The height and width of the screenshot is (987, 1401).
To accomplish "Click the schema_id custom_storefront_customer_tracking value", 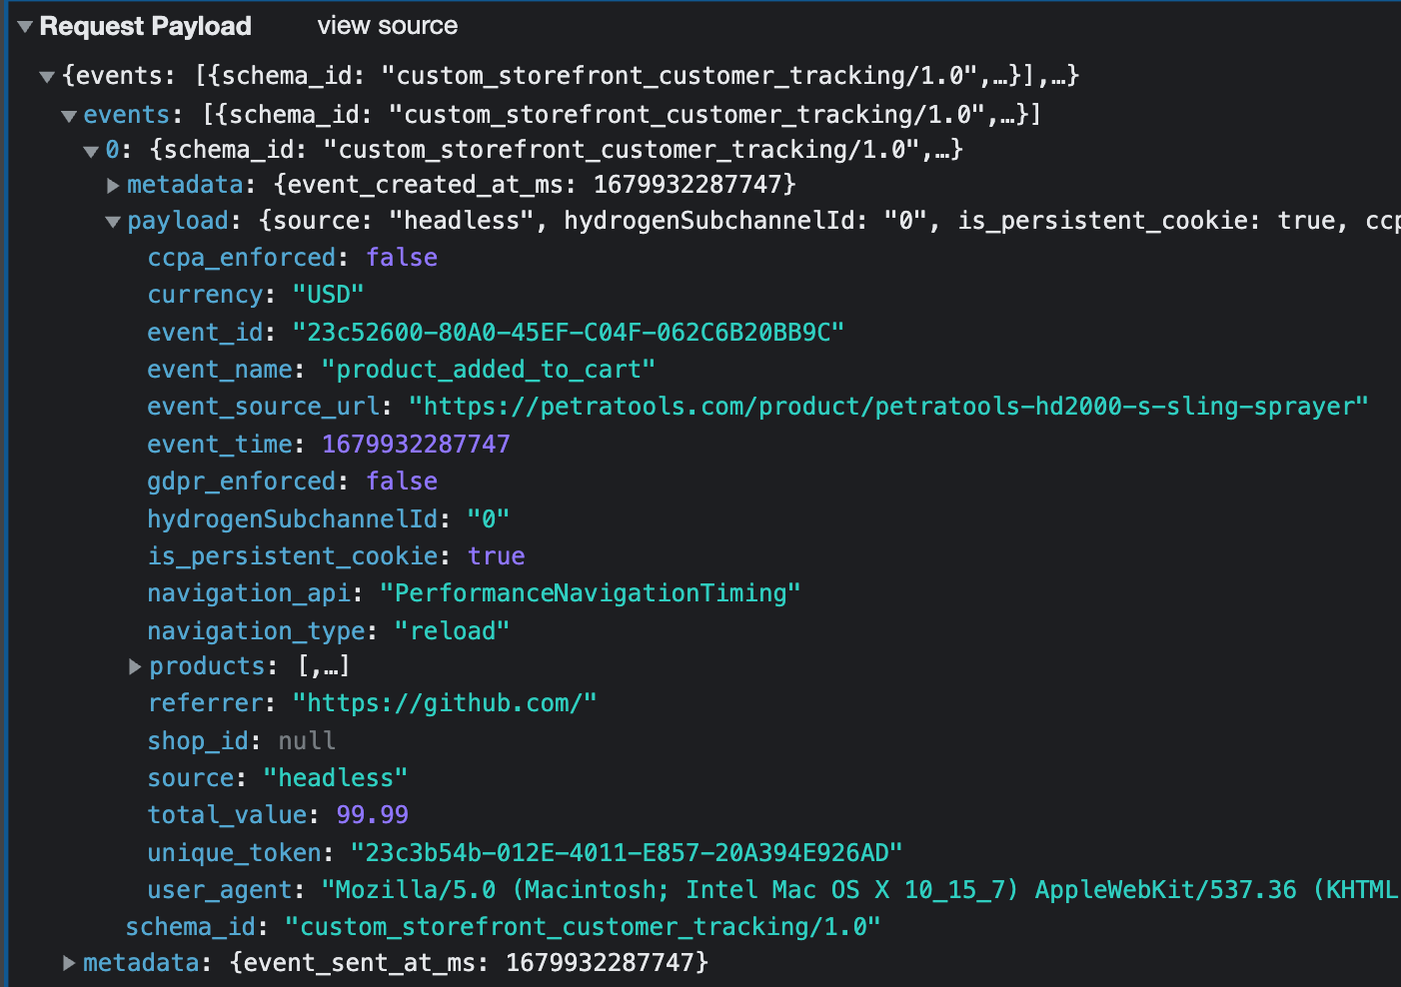I will tap(584, 926).
